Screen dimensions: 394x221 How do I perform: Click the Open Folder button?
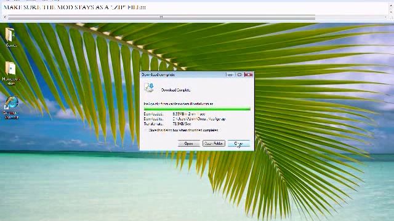coord(214,144)
